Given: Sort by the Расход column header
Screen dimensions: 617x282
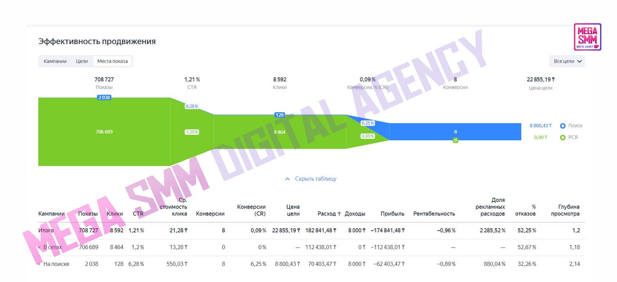Looking at the screenshot, I should point(329,214).
